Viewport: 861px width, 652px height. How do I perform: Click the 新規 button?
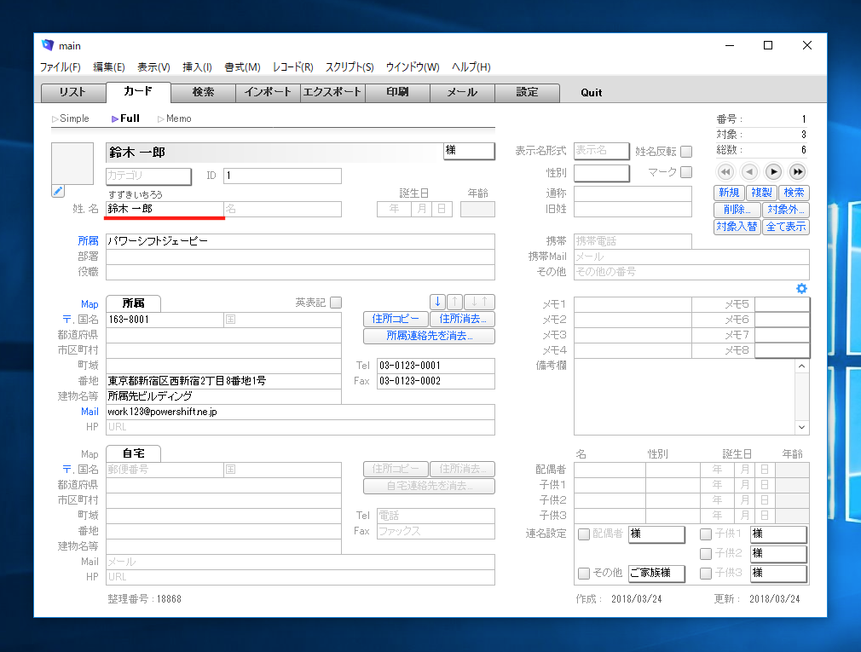pos(729,193)
